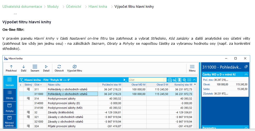Collapse the Částky MD a D panel

click(246, 74)
